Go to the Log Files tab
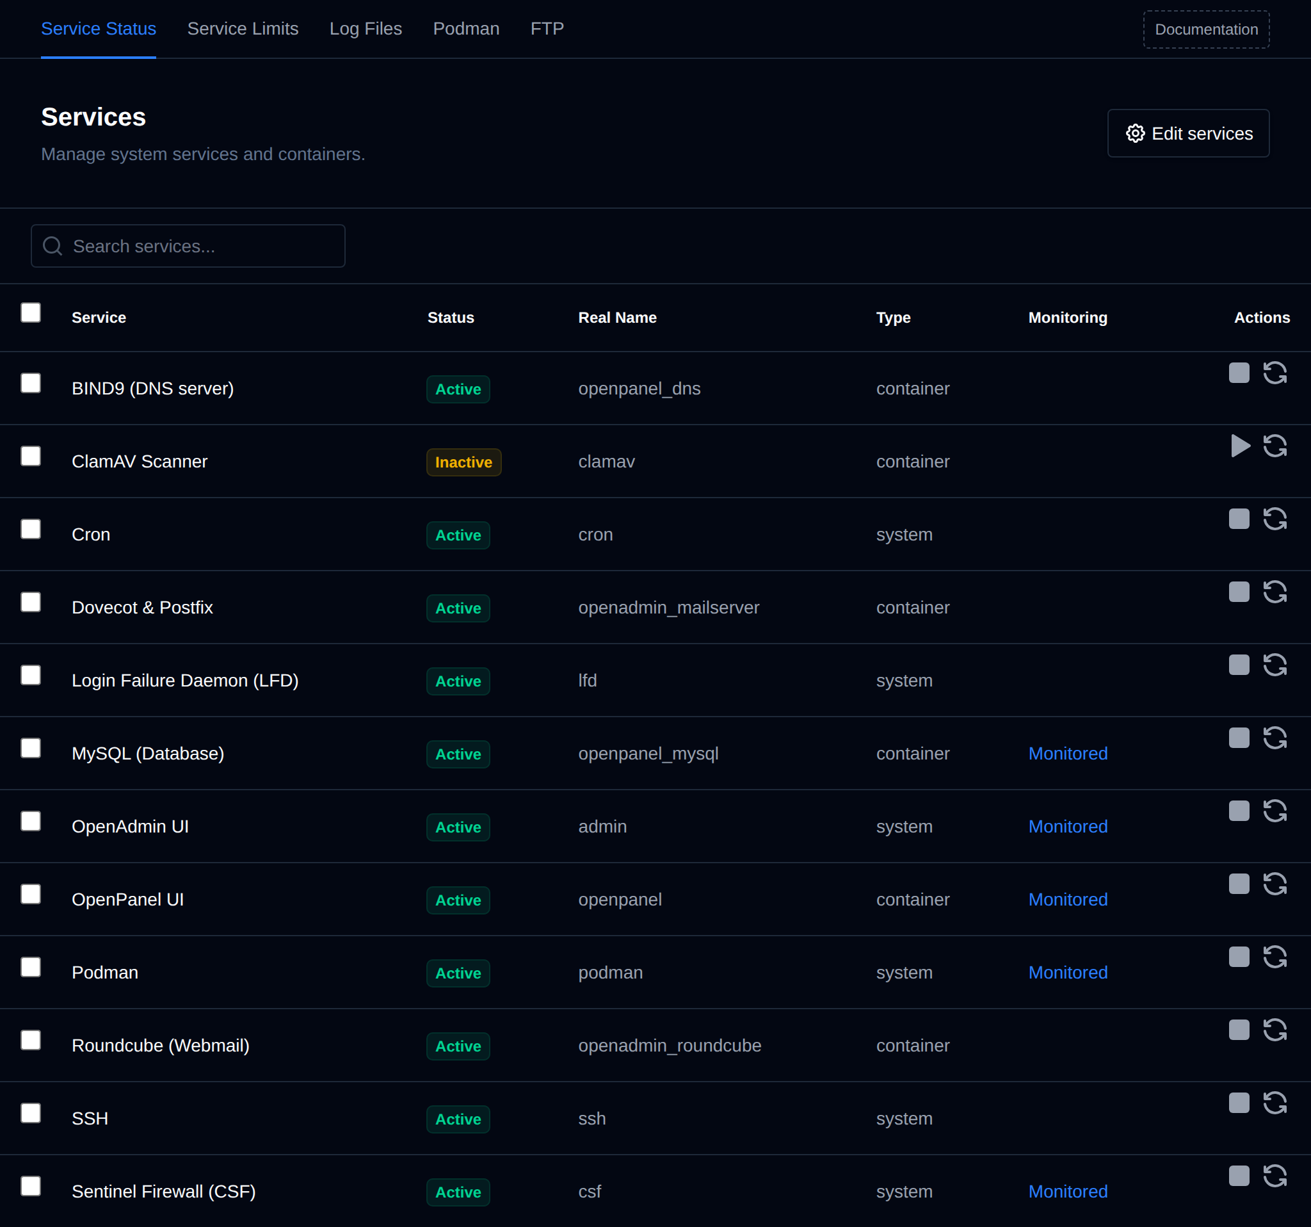 tap(366, 29)
